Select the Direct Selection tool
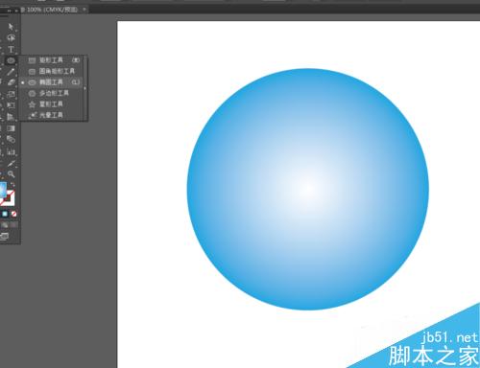Viewport: 480px width, 368px height. (x=11, y=27)
